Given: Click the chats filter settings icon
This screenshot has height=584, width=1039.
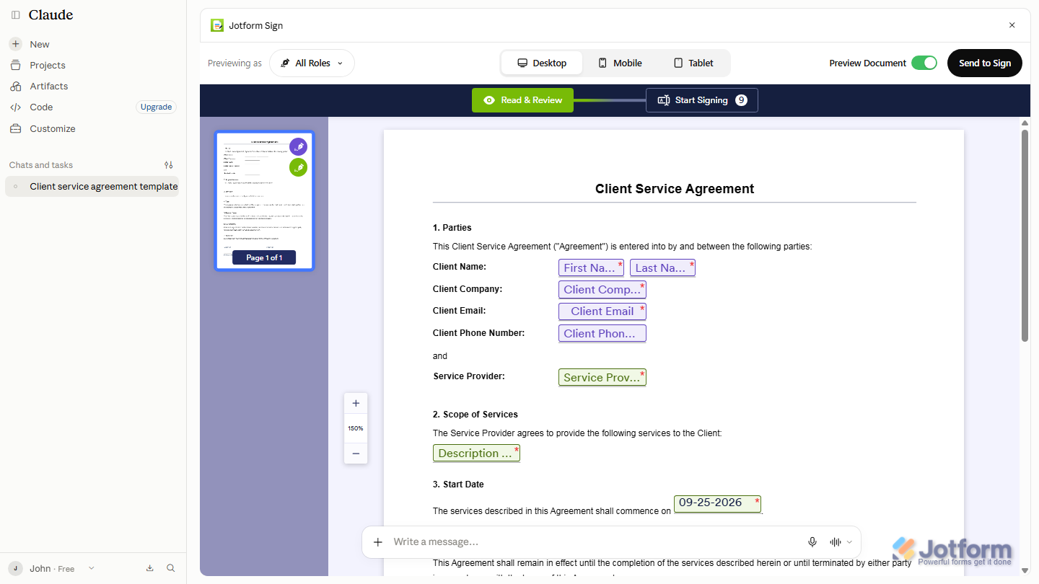Looking at the screenshot, I should pyautogui.click(x=169, y=165).
